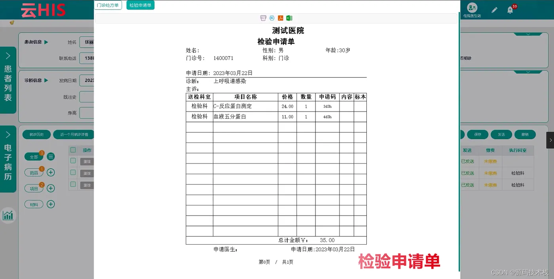This screenshot has width=554, height=279.
Task: Export the report to Excel
Action: 289,18
